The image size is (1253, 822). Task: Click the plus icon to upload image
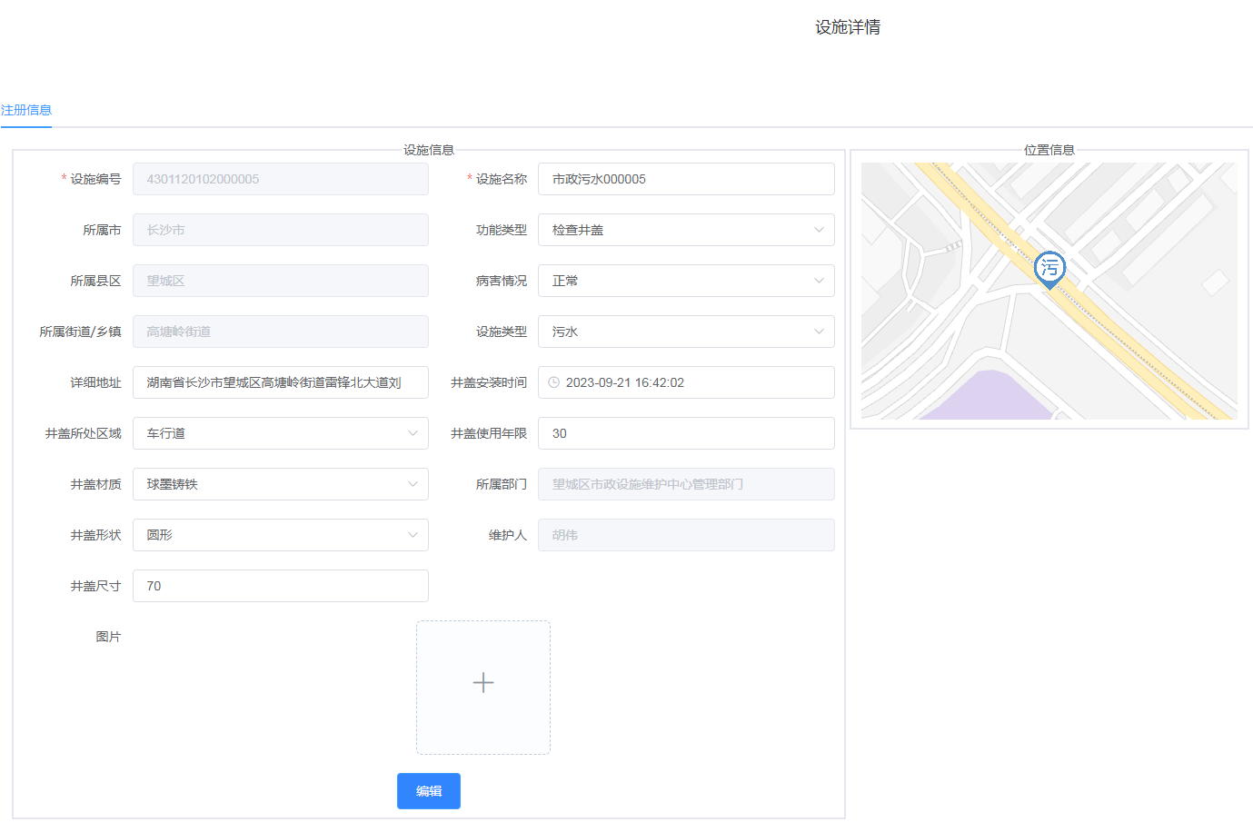(483, 683)
